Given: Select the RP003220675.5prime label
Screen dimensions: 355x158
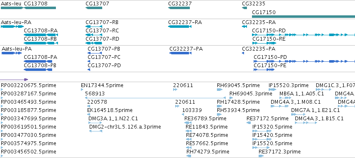Looking at the screenshot, I should pyautogui.click(x=28, y=85).
